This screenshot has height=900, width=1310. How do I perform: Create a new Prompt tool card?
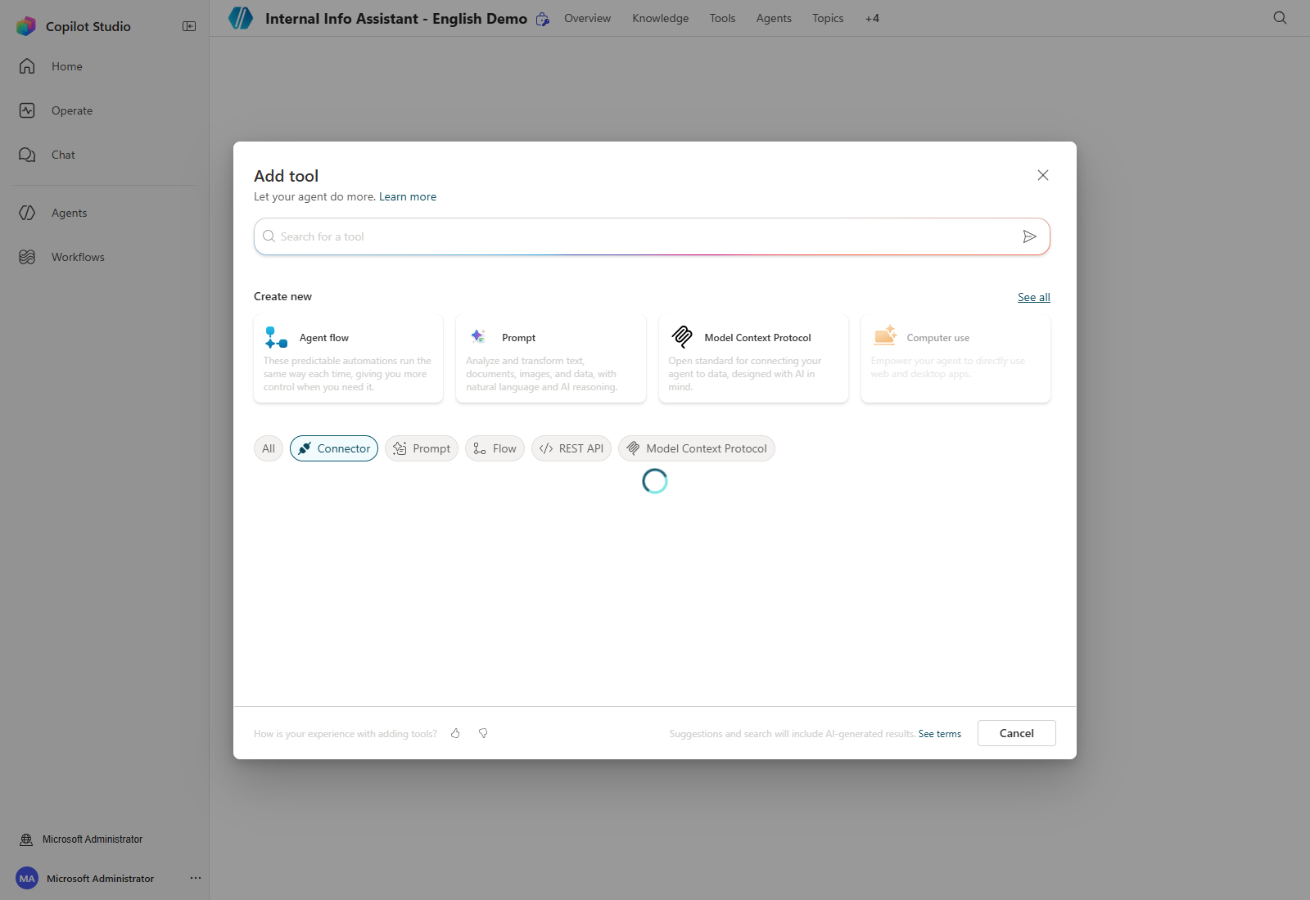[551, 358]
